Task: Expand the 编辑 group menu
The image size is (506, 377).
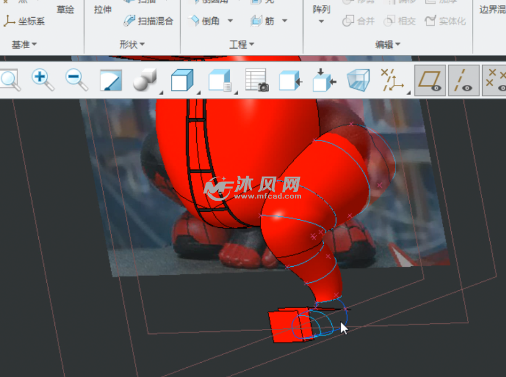Action: [x=388, y=44]
